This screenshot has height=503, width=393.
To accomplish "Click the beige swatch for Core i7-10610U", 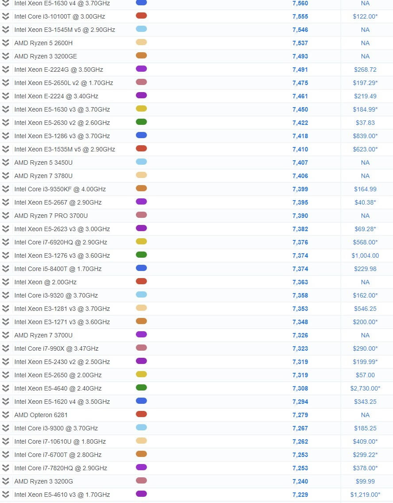I will coord(141,441).
